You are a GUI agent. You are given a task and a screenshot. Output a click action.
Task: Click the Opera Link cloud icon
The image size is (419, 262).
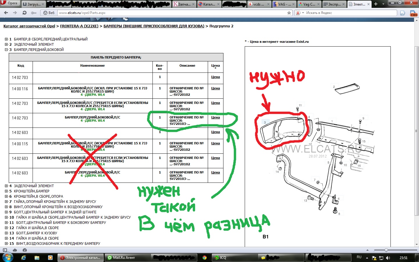pyautogui.click(x=15, y=250)
